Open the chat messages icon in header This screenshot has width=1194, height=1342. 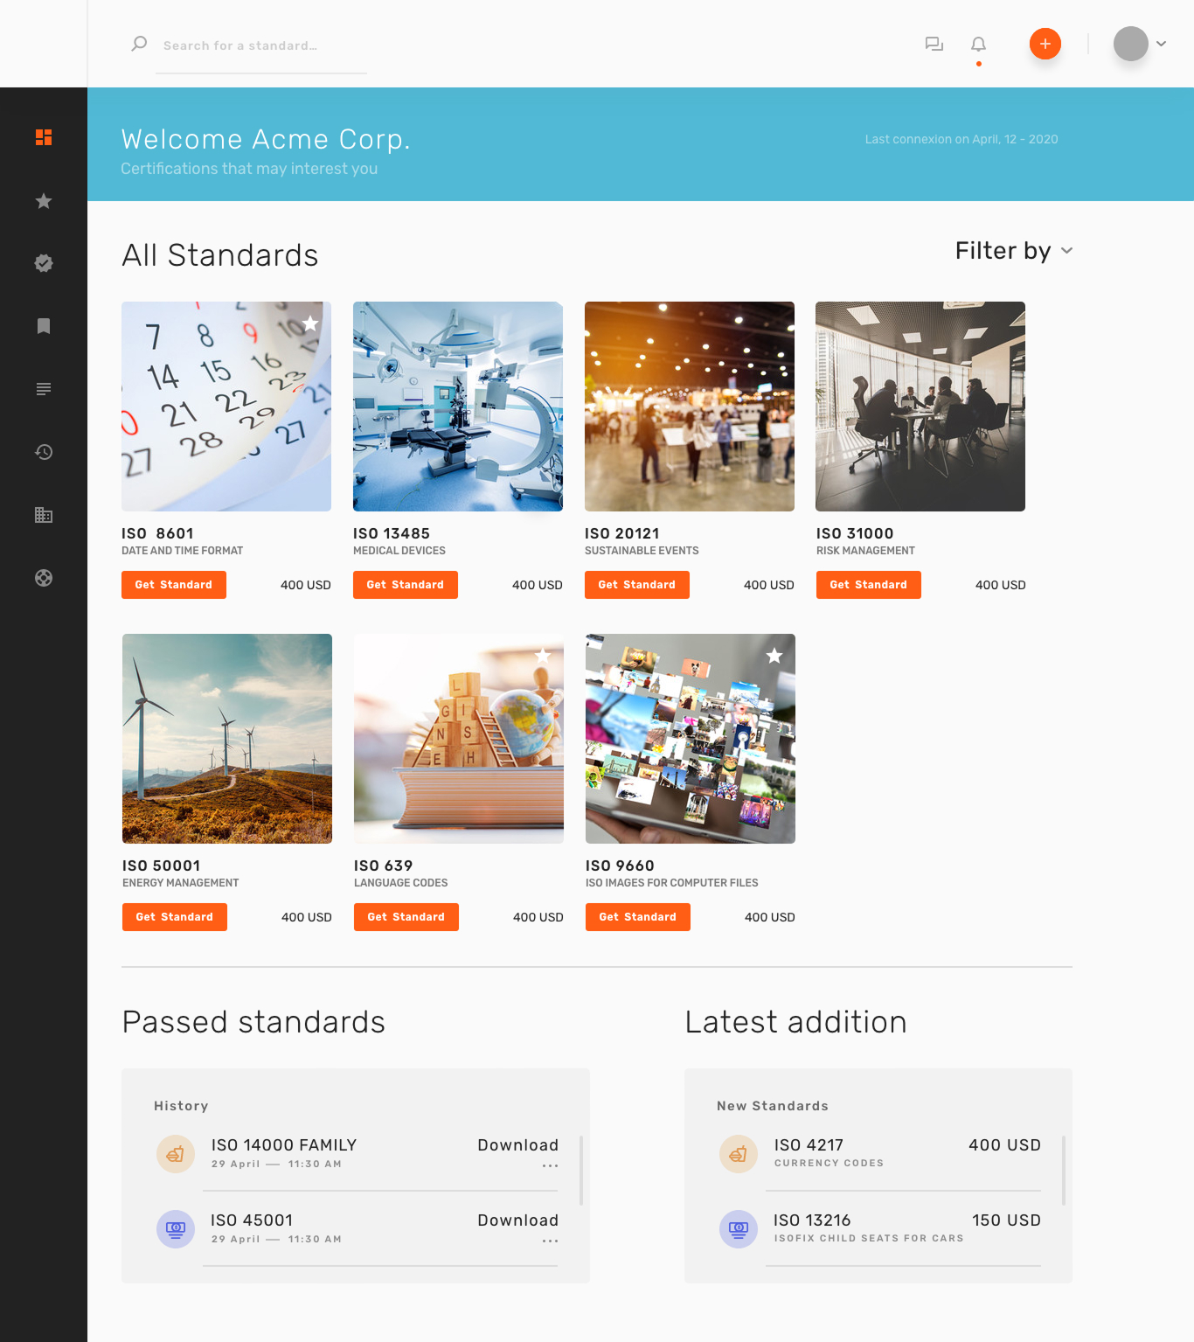pyautogui.click(x=934, y=45)
